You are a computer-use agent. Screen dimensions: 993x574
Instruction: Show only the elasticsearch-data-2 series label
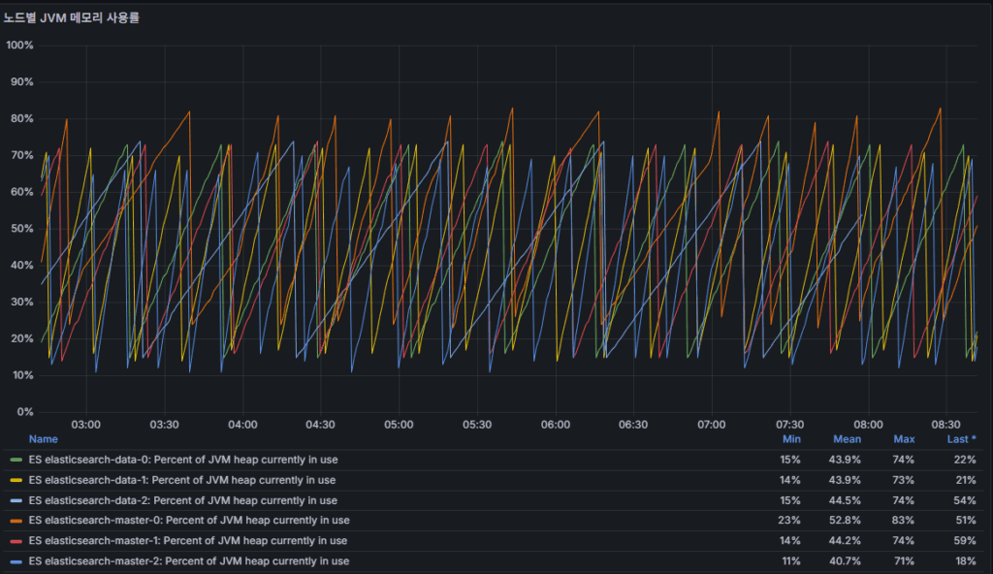coord(183,500)
